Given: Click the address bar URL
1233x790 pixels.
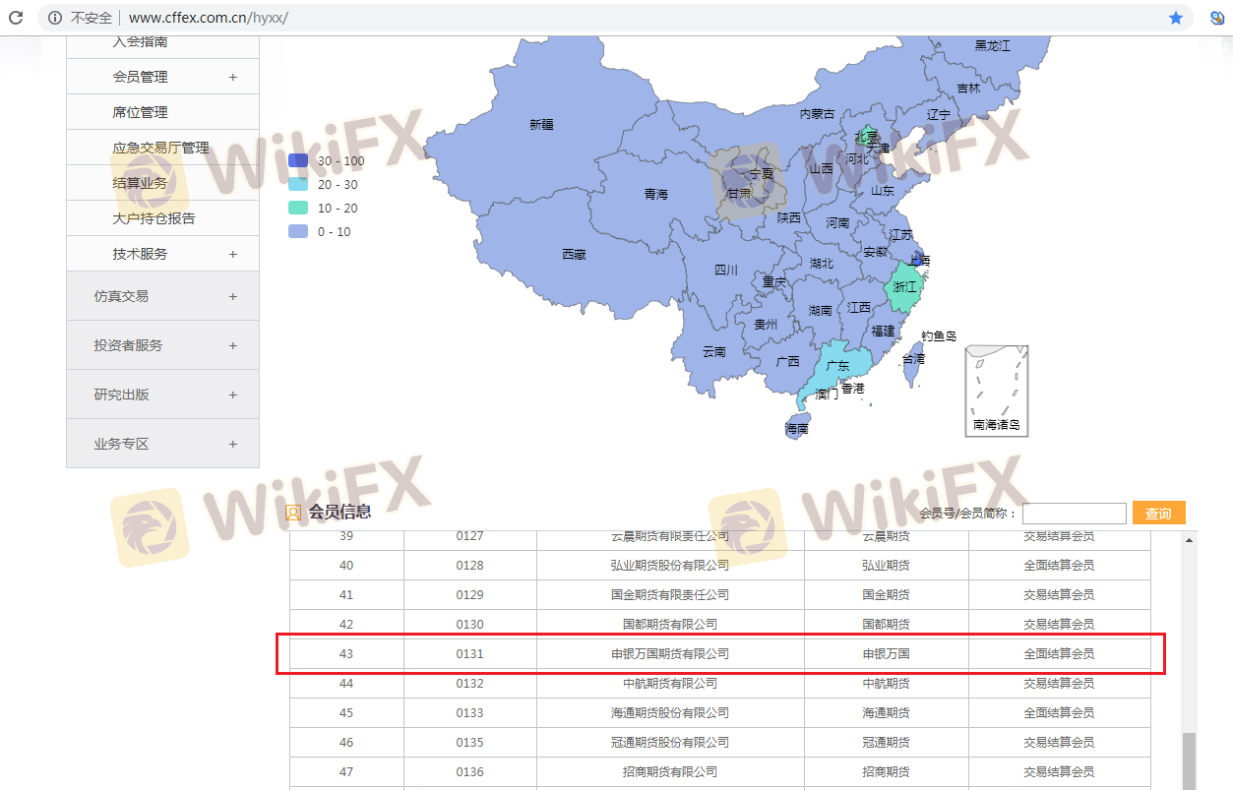Looking at the screenshot, I should 209,18.
